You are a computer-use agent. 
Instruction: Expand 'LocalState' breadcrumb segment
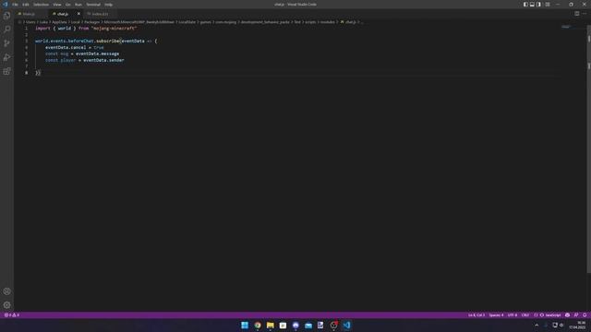(187, 22)
